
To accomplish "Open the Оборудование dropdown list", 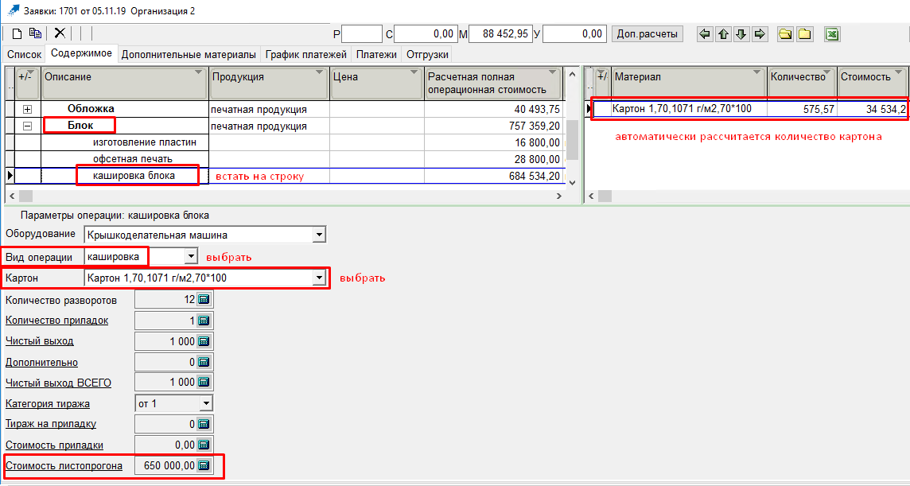I will click(x=319, y=235).
